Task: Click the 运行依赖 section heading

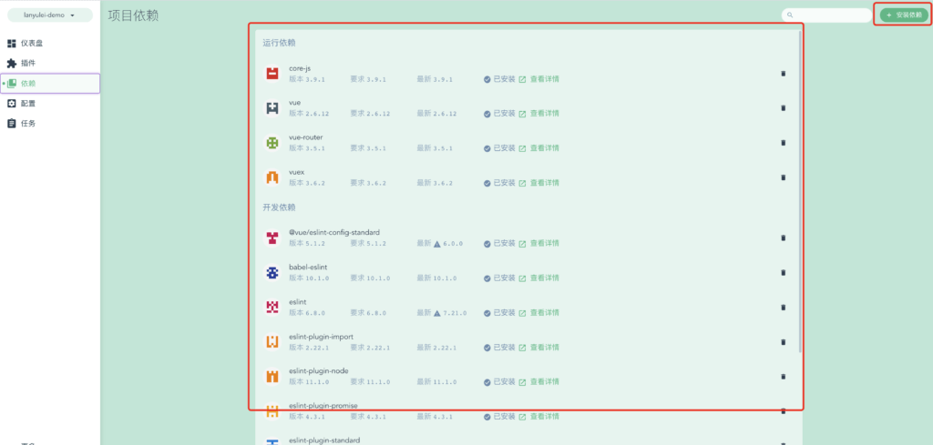Action: pos(280,43)
